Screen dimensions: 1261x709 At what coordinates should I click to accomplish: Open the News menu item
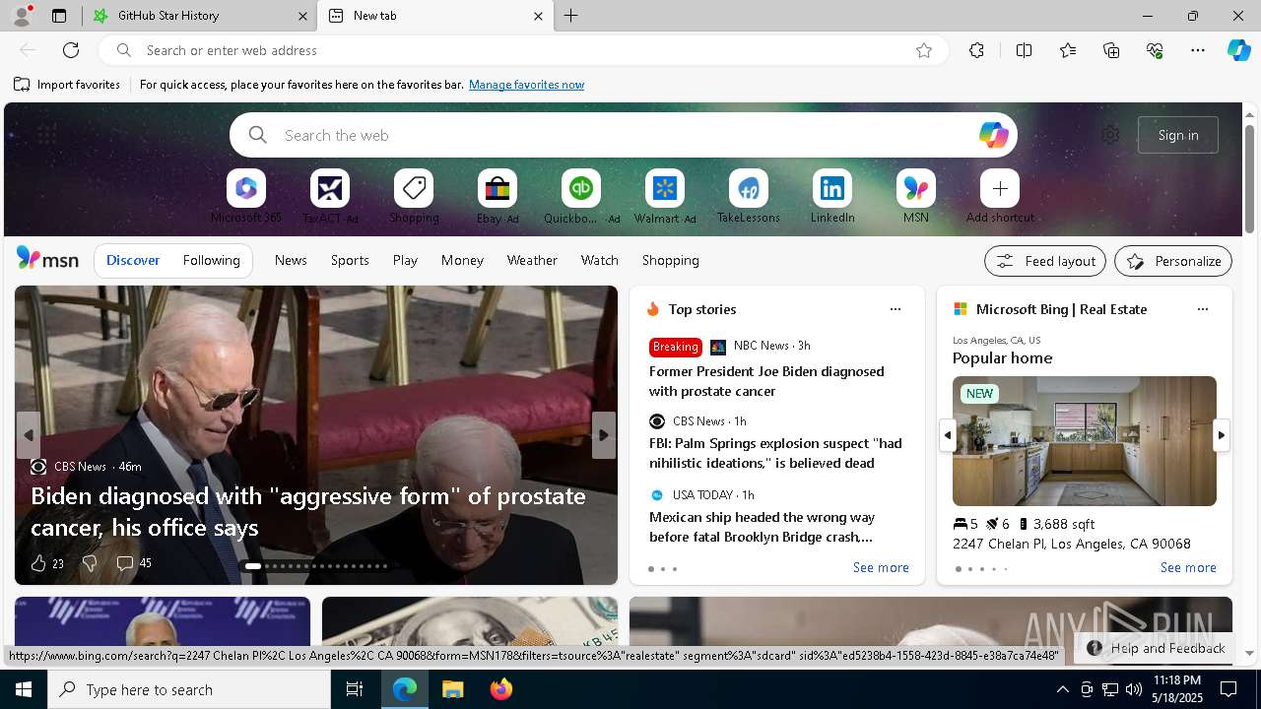(x=291, y=260)
